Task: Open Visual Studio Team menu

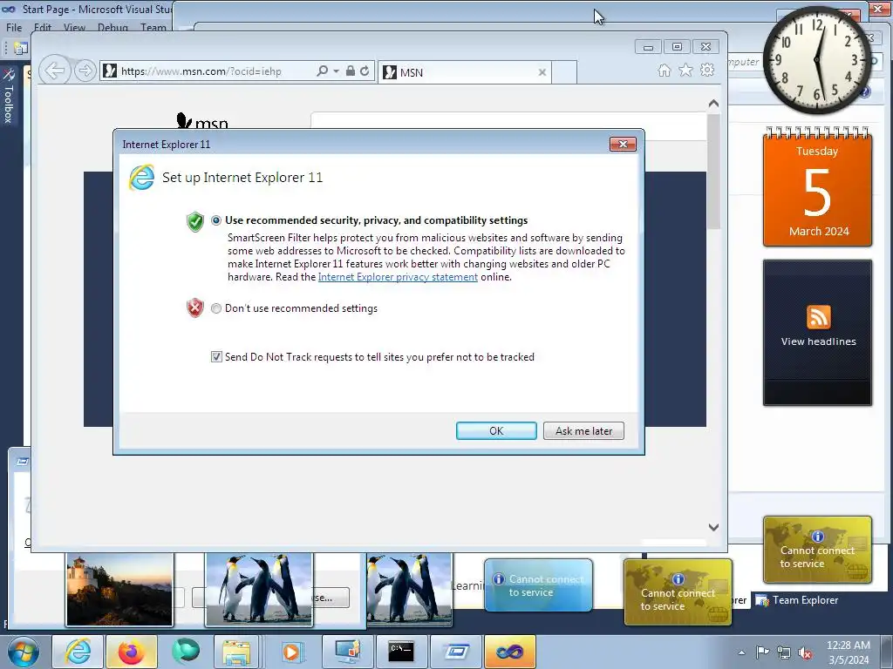Action: click(153, 27)
